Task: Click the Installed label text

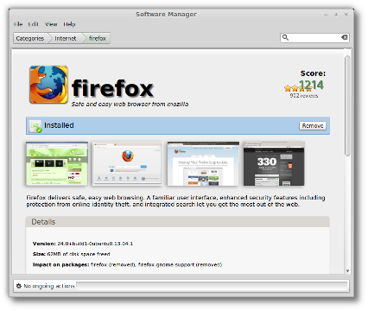Action: [x=59, y=125]
